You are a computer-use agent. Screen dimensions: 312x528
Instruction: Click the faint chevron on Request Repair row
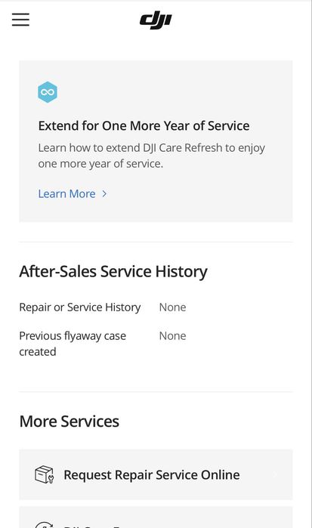click(x=274, y=475)
